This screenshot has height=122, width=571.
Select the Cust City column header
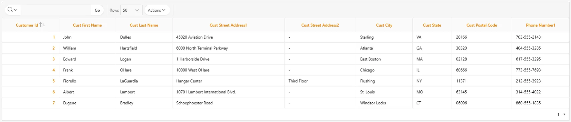[384, 25]
